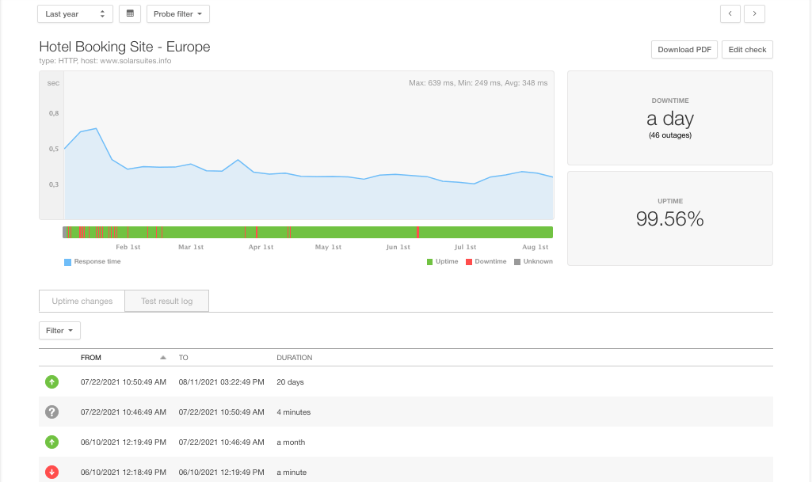
Task: Open the calendar date picker
Action: tap(129, 13)
